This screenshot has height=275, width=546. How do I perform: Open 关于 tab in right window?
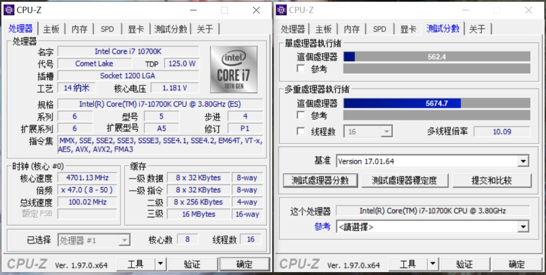(x=477, y=29)
